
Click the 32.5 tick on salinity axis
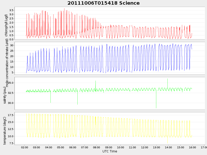tap(11, 93)
